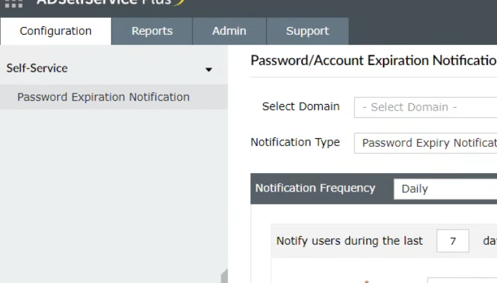This screenshot has height=283, width=497.
Task: Open Password Expiration Notification in sidebar
Action: (103, 97)
